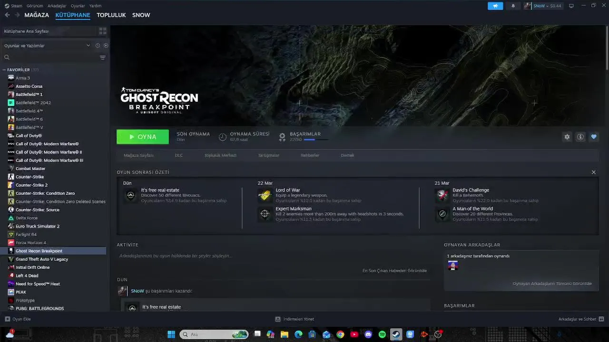Click It's free real estate icon in summary

(130, 195)
